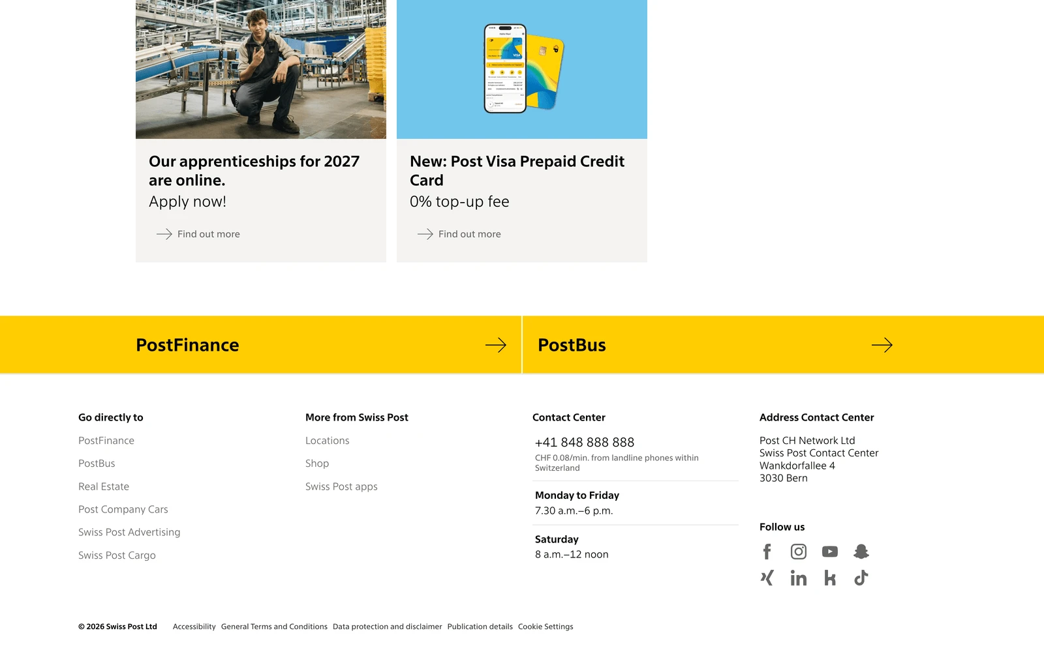Open PostFinance link under Go directly to
This screenshot has width=1044, height=652.
[x=106, y=441]
